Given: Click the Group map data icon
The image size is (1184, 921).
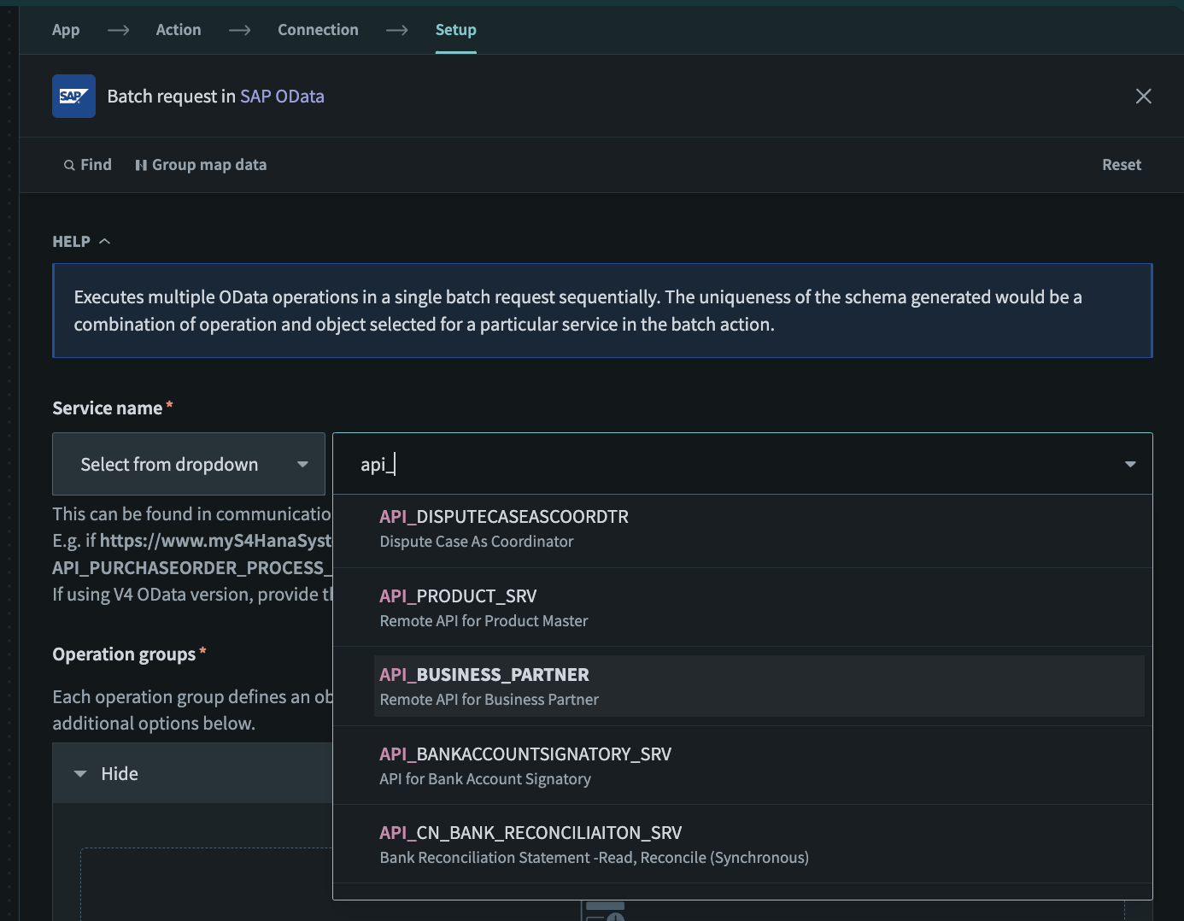Looking at the screenshot, I should (x=141, y=166).
